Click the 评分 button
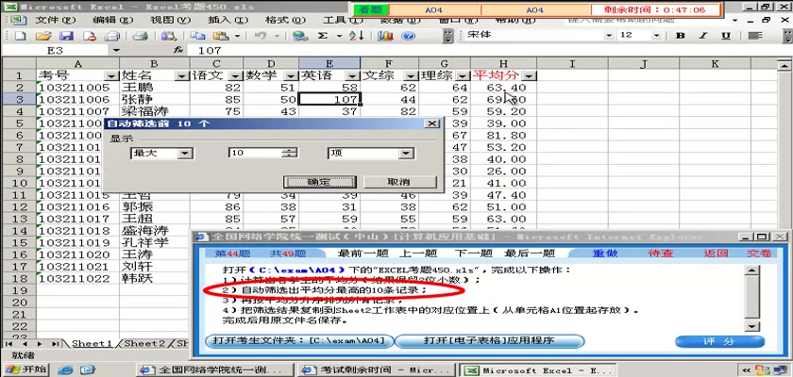Viewport: 793px width, 377px height. pyautogui.click(x=719, y=342)
